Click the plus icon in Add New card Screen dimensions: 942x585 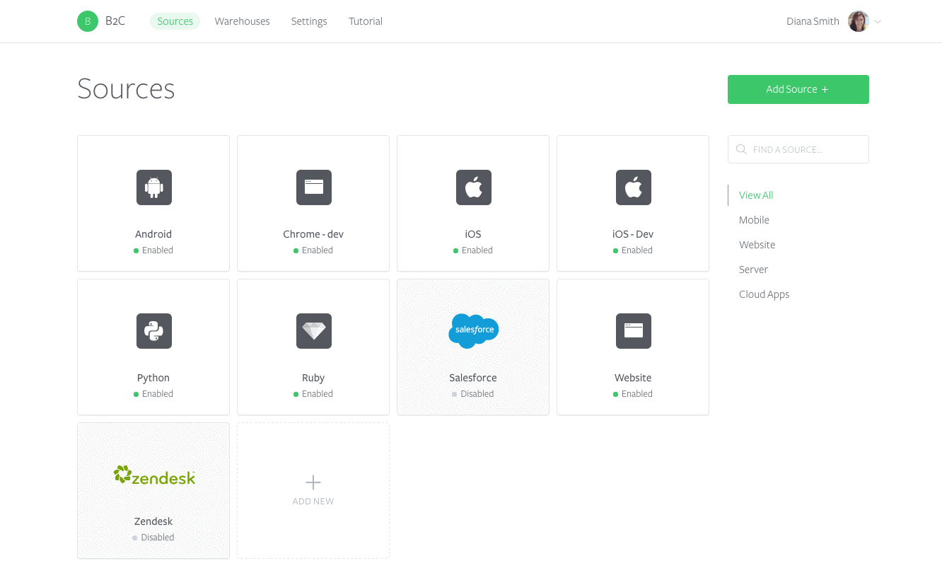(313, 482)
